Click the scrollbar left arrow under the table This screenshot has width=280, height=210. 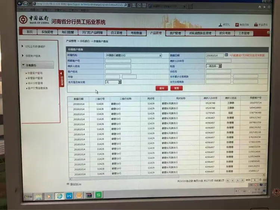click(71, 179)
